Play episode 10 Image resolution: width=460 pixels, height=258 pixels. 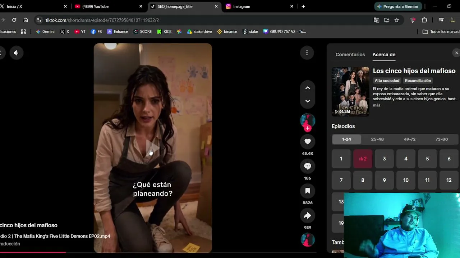click(x=406, y=180)
